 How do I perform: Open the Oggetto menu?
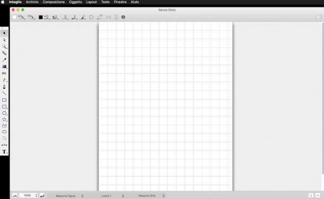click(x=75, y=2)
